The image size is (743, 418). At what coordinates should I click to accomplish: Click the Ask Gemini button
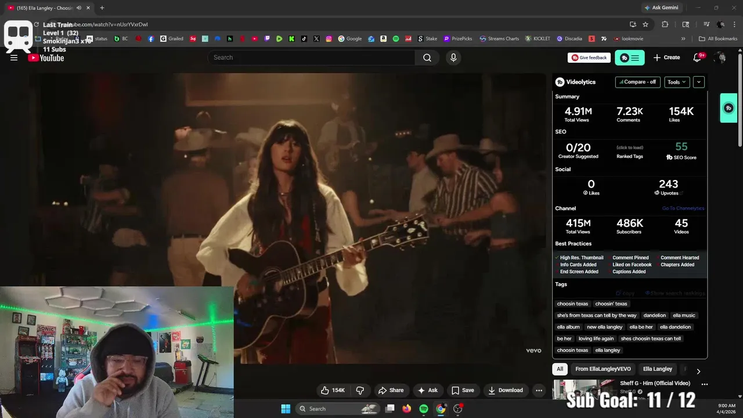[x=661, y=8]
